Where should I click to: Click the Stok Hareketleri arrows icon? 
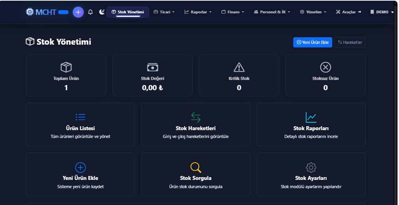click(x=196, y=117)
